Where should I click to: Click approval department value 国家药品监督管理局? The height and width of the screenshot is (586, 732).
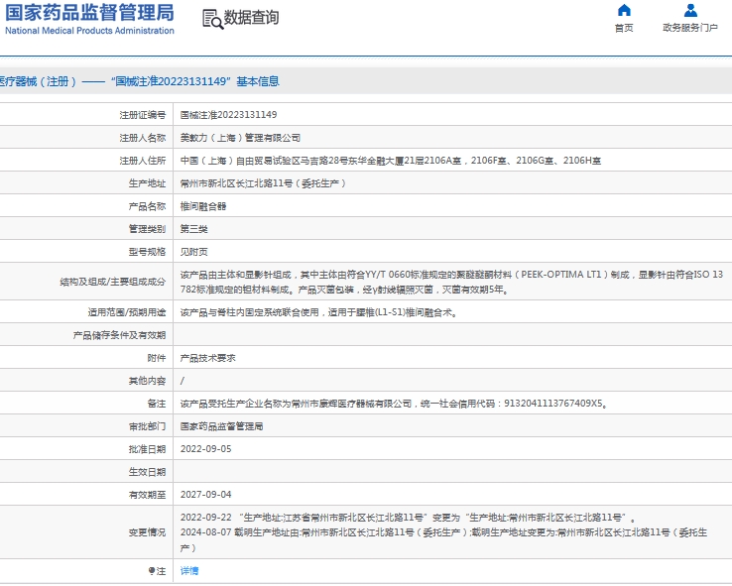221,426
